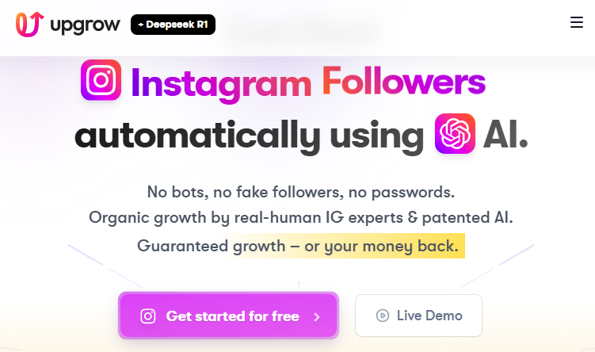595x352 pixels.
Task: Click the word Followers in the headline
Action: 403,81
